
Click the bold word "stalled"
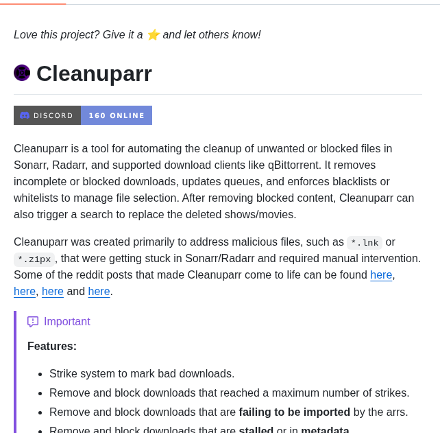pyautogui.click(x=256, y=430)
